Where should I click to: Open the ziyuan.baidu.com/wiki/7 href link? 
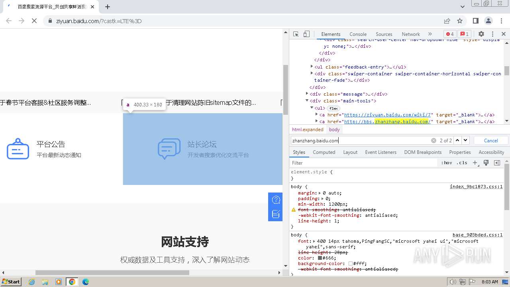tap(388, 115)
